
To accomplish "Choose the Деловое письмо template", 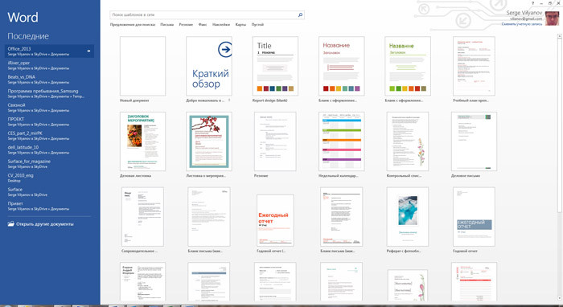I will [x=474, y=141].
